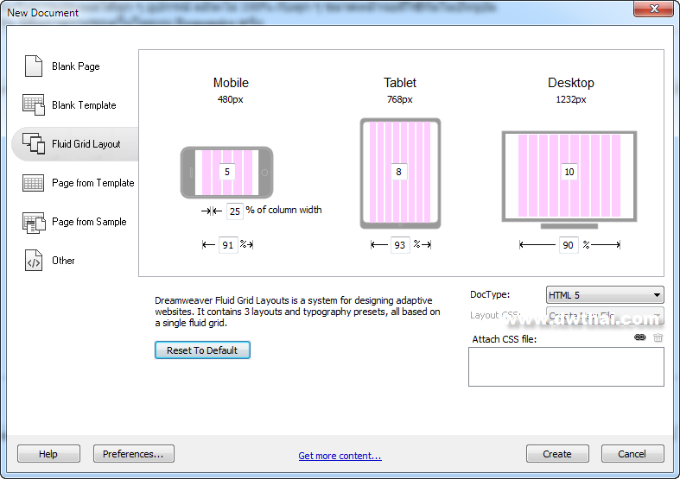Screen dimensions: 680x479
Task: Choose the Blank Template category
Action: pos(84,105)
